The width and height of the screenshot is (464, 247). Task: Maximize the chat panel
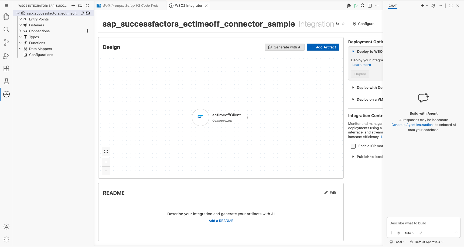pyautogui.click(x=451, y=6)
